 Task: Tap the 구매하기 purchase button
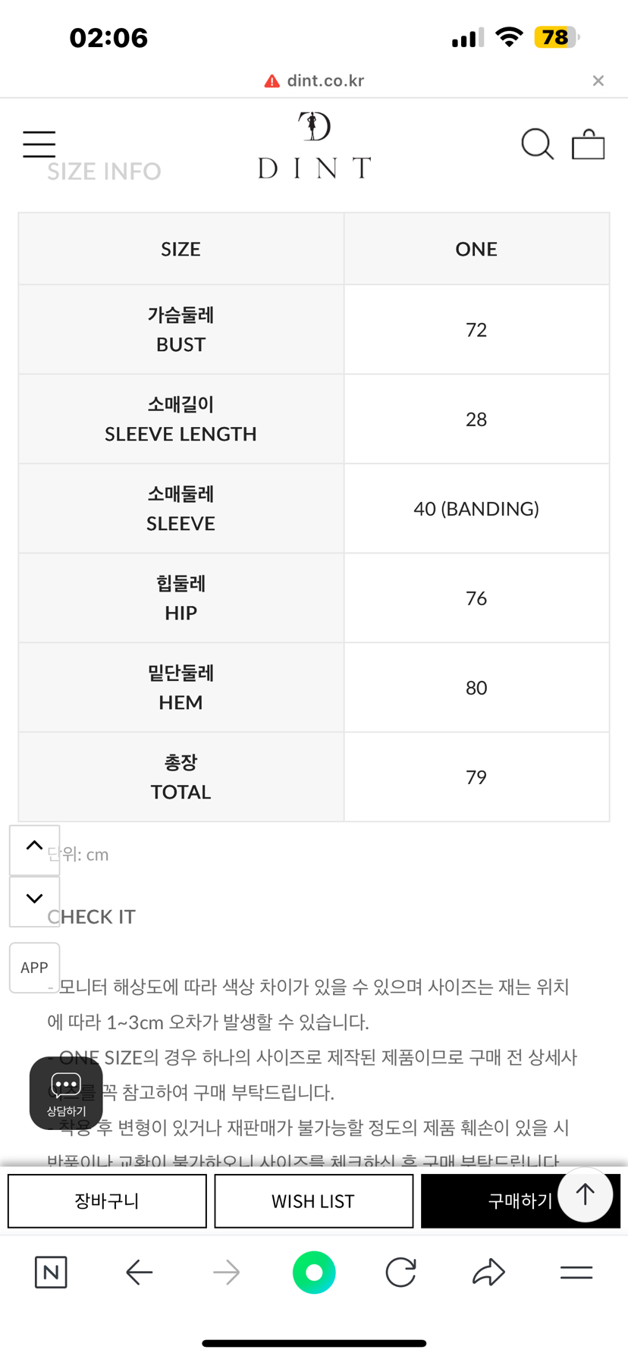coord(520,1201)
